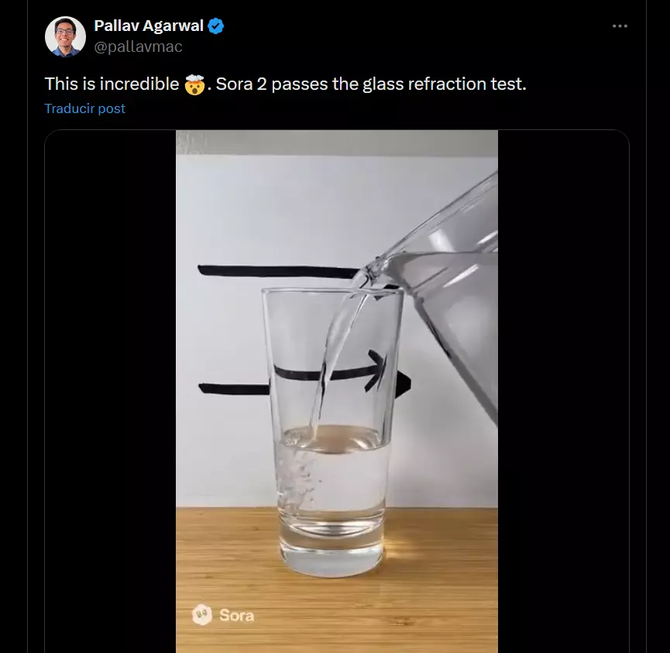This screenshot has height=653, width=670.
Task: Click the arrowhead tip right of glass
Action: [x=404, y=383]
